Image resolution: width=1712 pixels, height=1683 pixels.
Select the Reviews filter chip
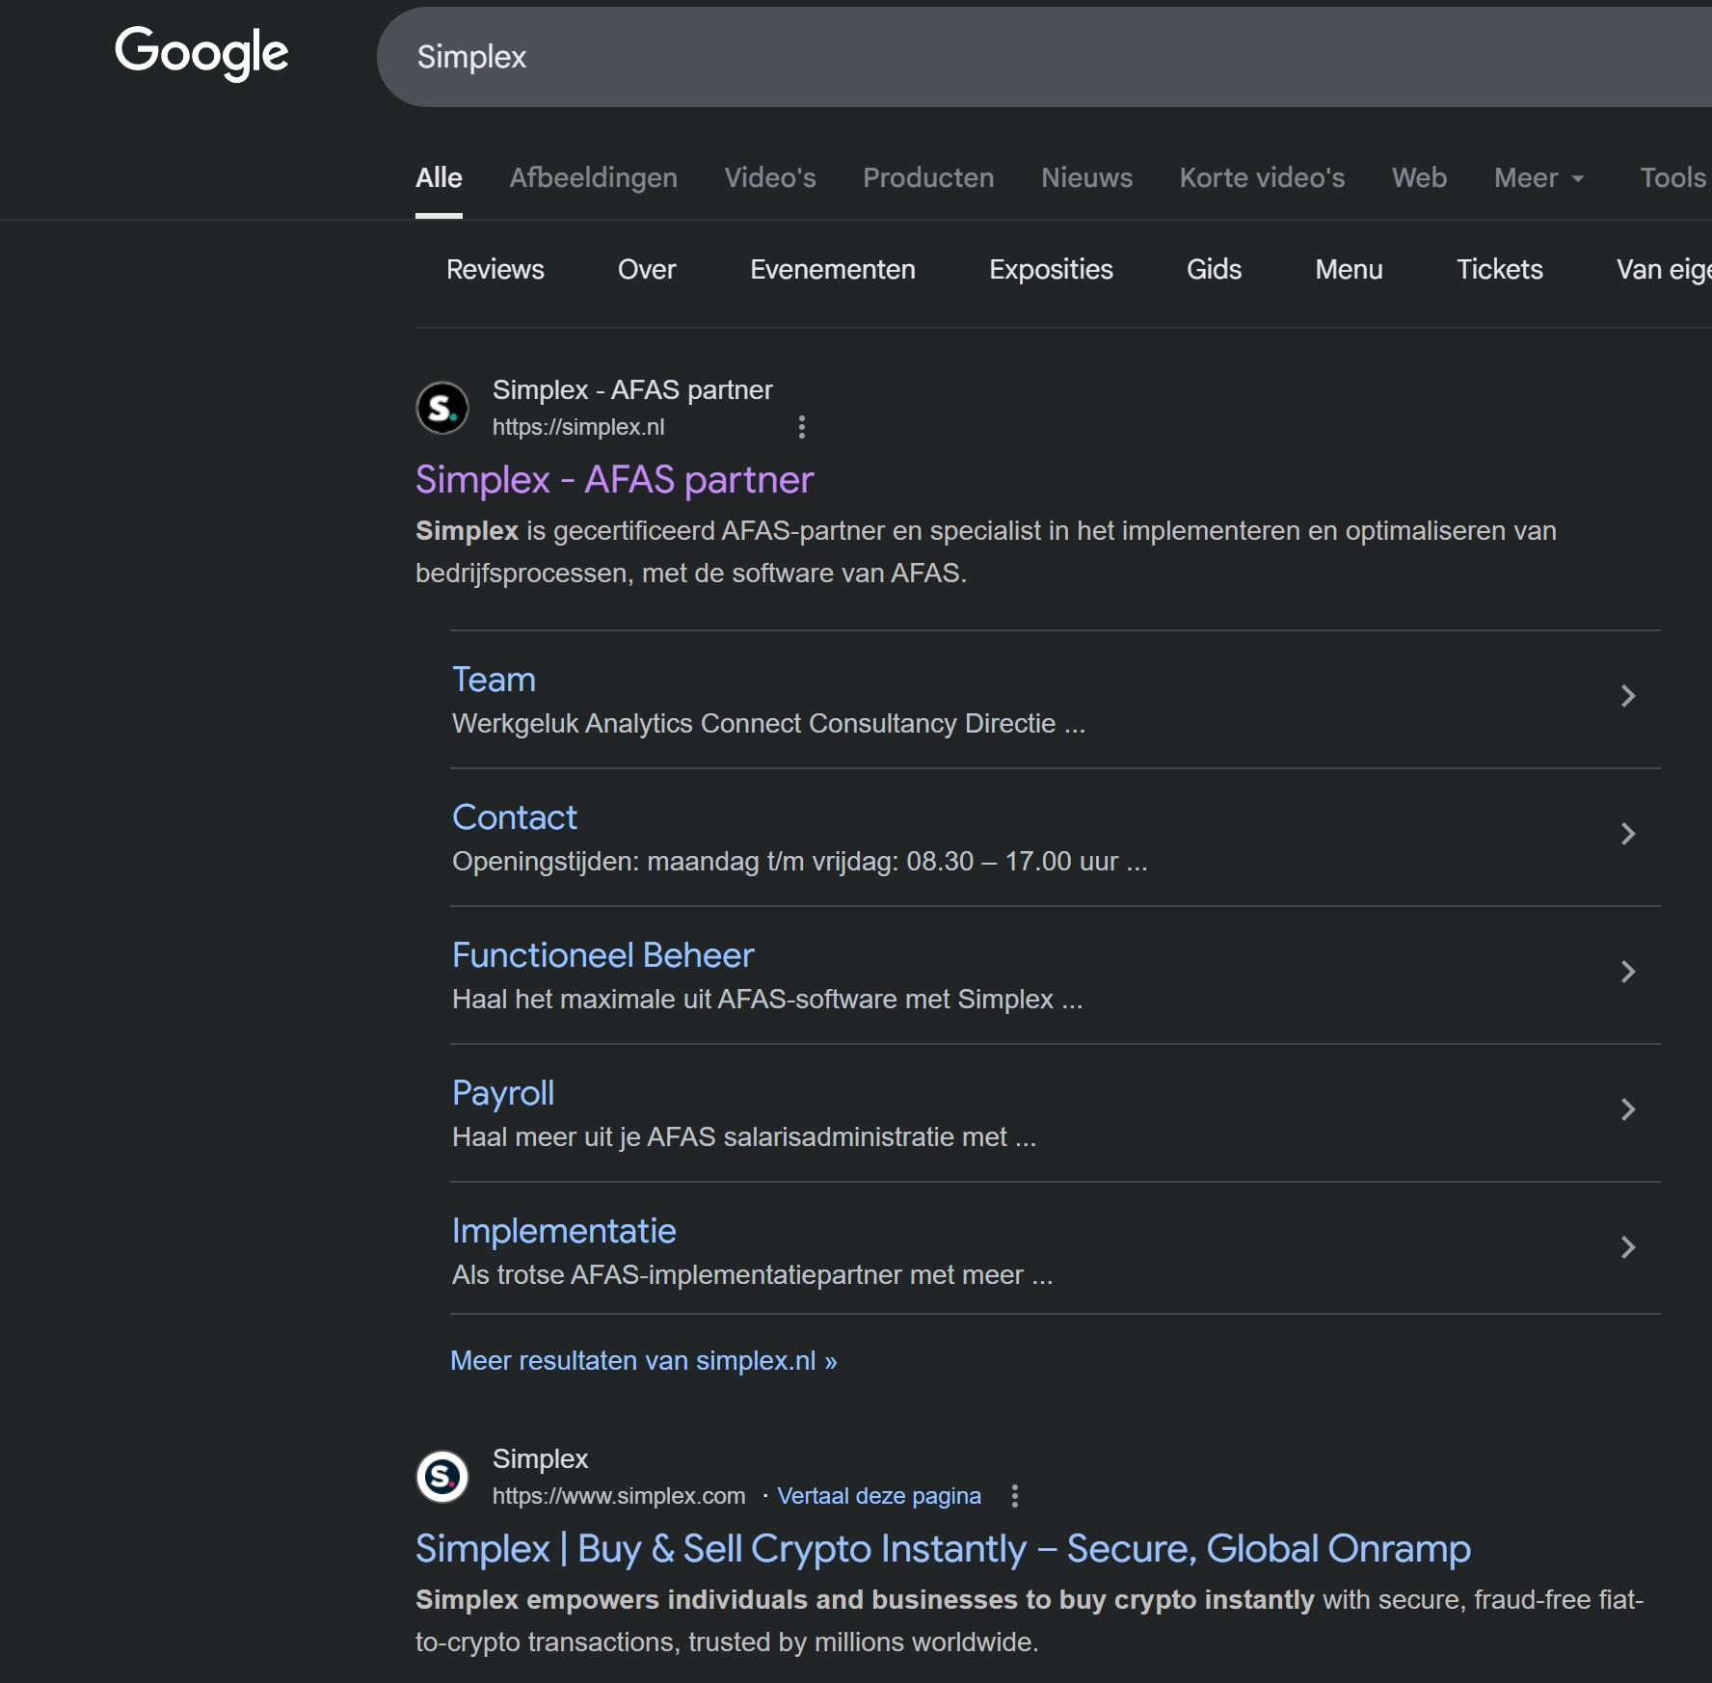point(495,270)
